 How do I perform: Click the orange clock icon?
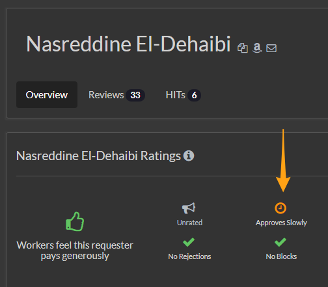coord(280,208)
